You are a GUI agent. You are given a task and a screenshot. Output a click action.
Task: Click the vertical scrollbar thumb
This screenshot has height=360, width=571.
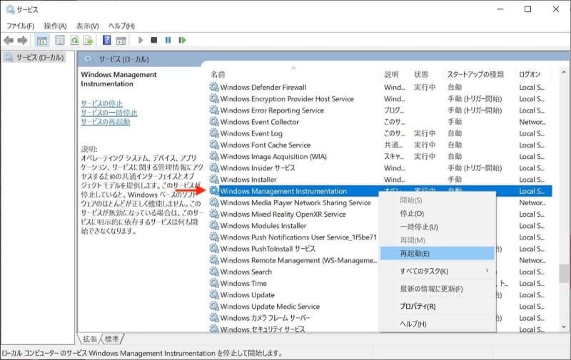pyautogui.click(x=564, y=273)
